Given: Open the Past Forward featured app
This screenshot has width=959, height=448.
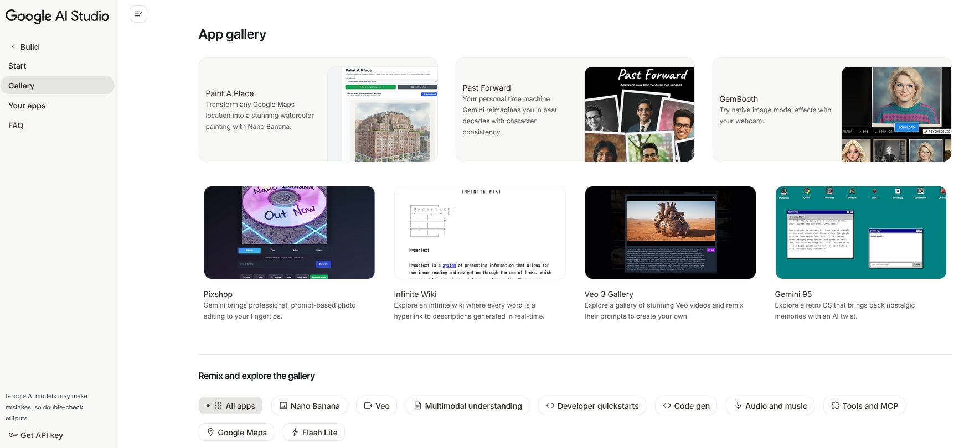Looking at the screenshot, I should (x=575, y=110).
